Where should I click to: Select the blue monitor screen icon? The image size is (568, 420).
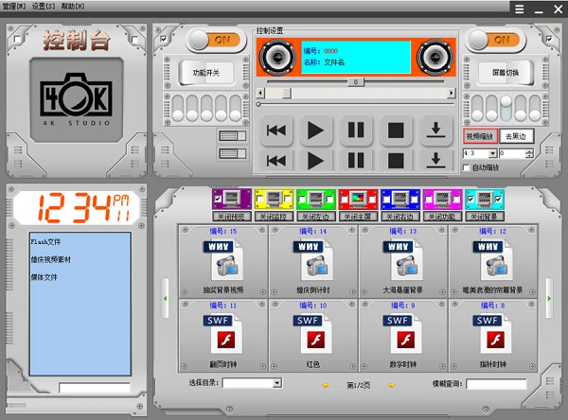400,199
